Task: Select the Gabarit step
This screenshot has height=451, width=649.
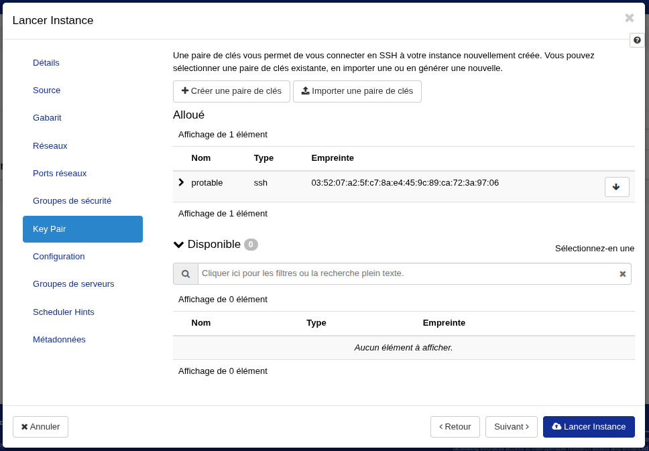Action: (x=47, y=118)
